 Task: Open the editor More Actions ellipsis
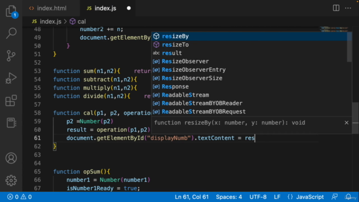click(348, 8)
